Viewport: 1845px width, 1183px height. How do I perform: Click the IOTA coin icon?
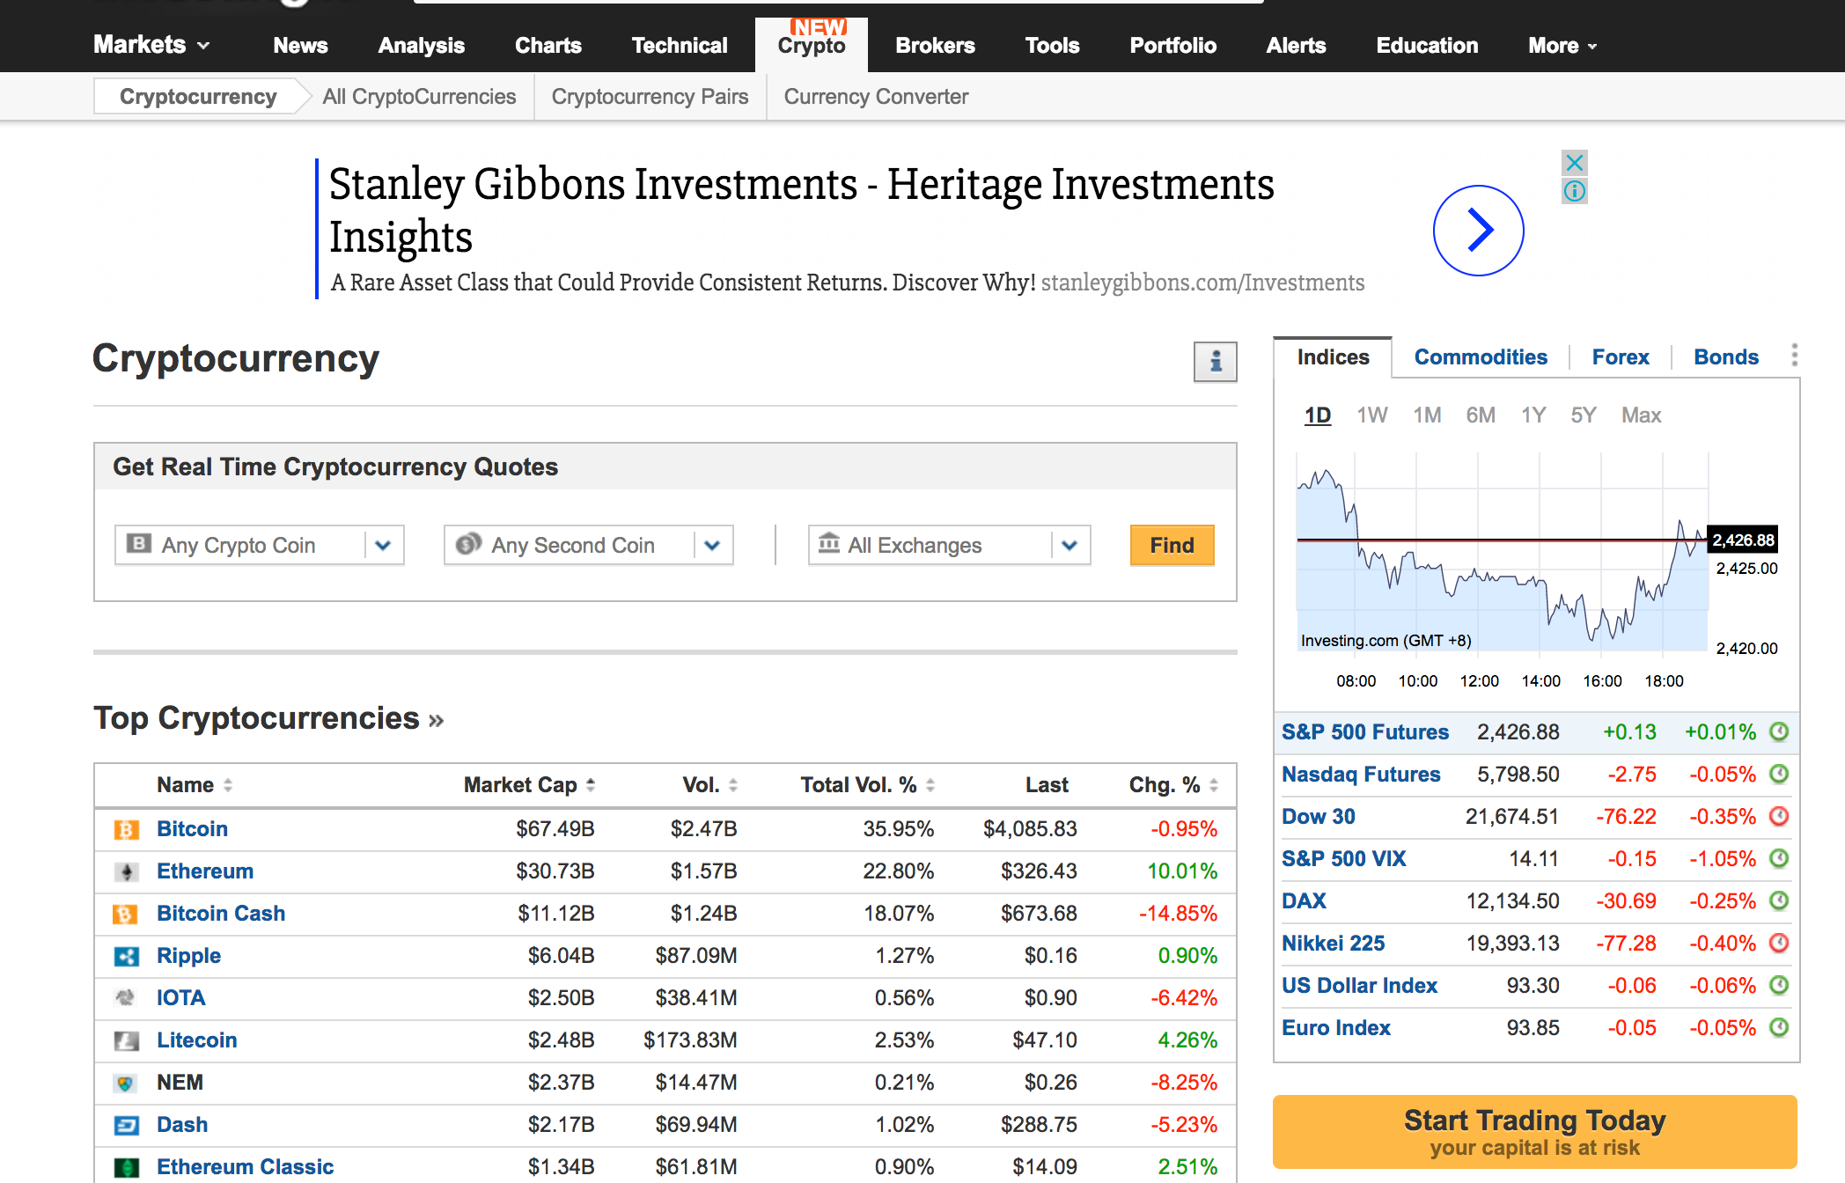[126, 998]
